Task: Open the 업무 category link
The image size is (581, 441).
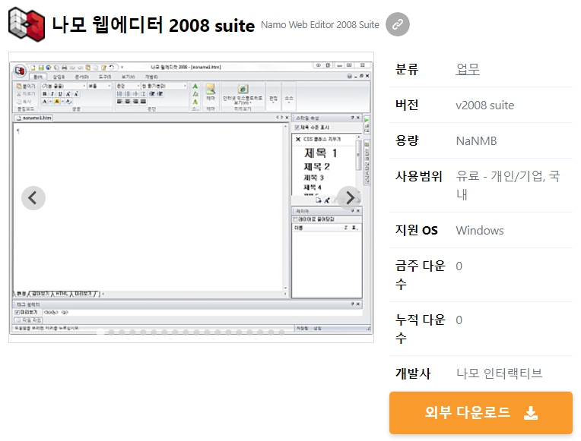Action: pyautogui.click(x=468, y=69)
